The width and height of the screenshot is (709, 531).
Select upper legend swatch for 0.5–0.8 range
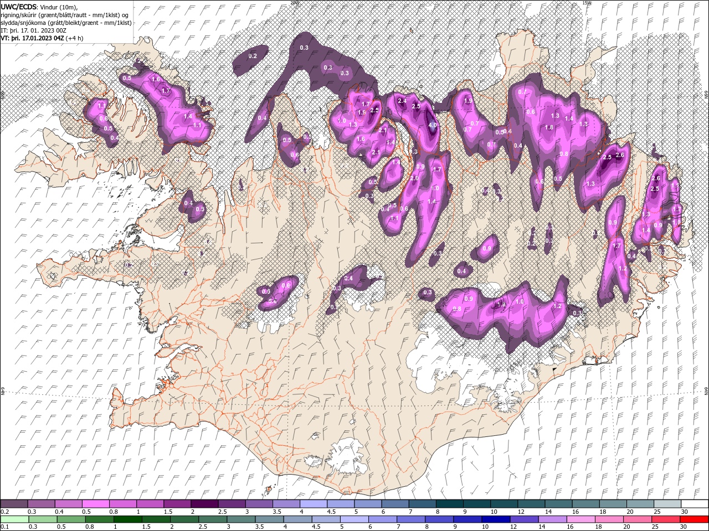[95, 503]
